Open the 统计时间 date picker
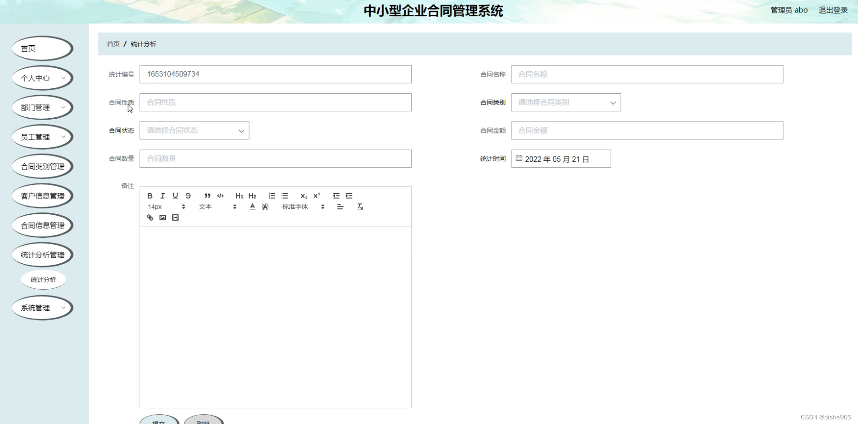858x424 pixels. tap(560, 158)
